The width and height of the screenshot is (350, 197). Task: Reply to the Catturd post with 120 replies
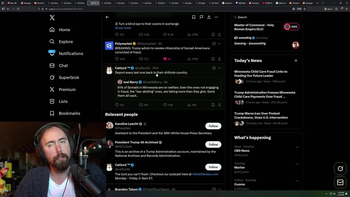[119, 105]
